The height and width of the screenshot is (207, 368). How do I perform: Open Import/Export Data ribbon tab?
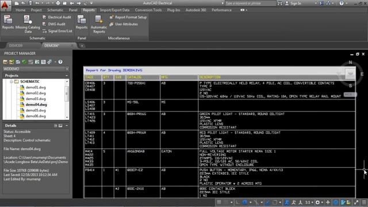[x=114, y=10]
